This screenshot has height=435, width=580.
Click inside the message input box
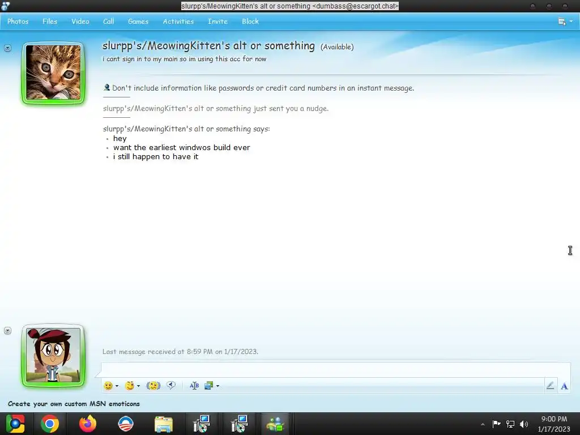click(x=335, y=370)
